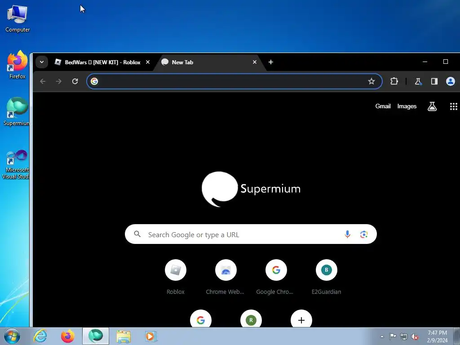Select the Computer desktop icon
The height and width of the screenshot is (345, 460).
point(18,19)
